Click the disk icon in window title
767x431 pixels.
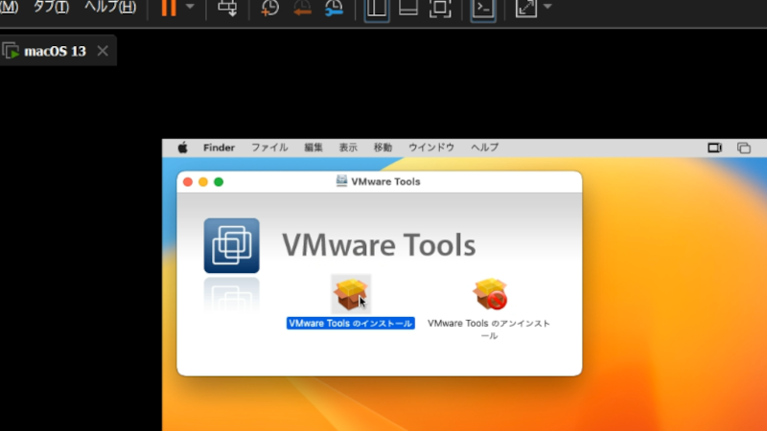tap(341, 181)
